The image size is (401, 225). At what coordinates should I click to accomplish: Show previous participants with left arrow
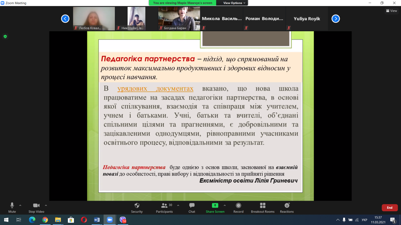(x=65, y=19)
